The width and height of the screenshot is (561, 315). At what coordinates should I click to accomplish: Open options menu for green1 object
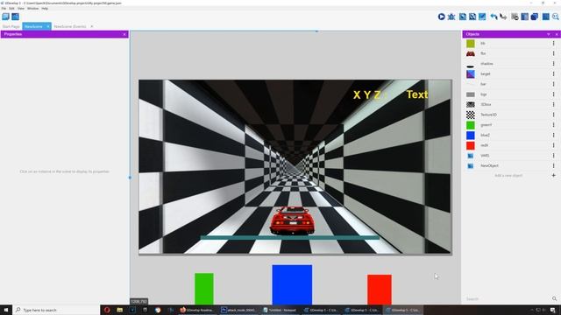click(x=553, y=125)
